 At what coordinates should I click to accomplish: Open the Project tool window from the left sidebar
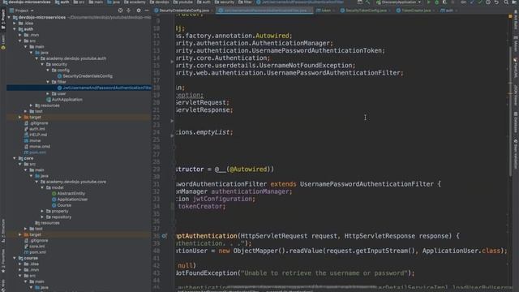3,19
